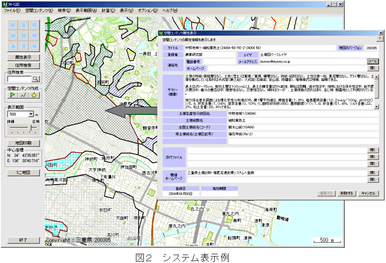
Task: Open the 表示範囲(A) menu
Action: (86, 10)
